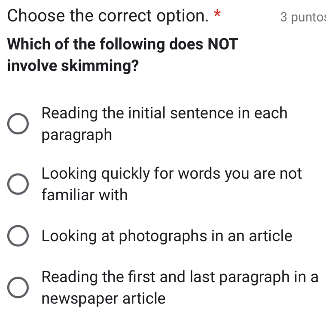The width and height of the screenshot is (326, 329).
Task: Click the label 'Looking quickly for words you are not'
Action: click(172, 174)
